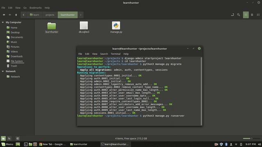Viewport: 262px width, 147px height.
Task: Open the terminal Search menu
Action: point(104,54)
